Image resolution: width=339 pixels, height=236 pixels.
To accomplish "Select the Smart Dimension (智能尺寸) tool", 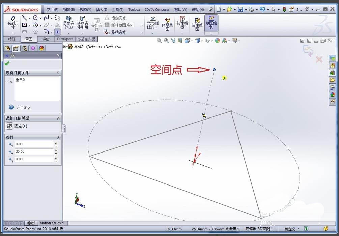I will [13, 23].
